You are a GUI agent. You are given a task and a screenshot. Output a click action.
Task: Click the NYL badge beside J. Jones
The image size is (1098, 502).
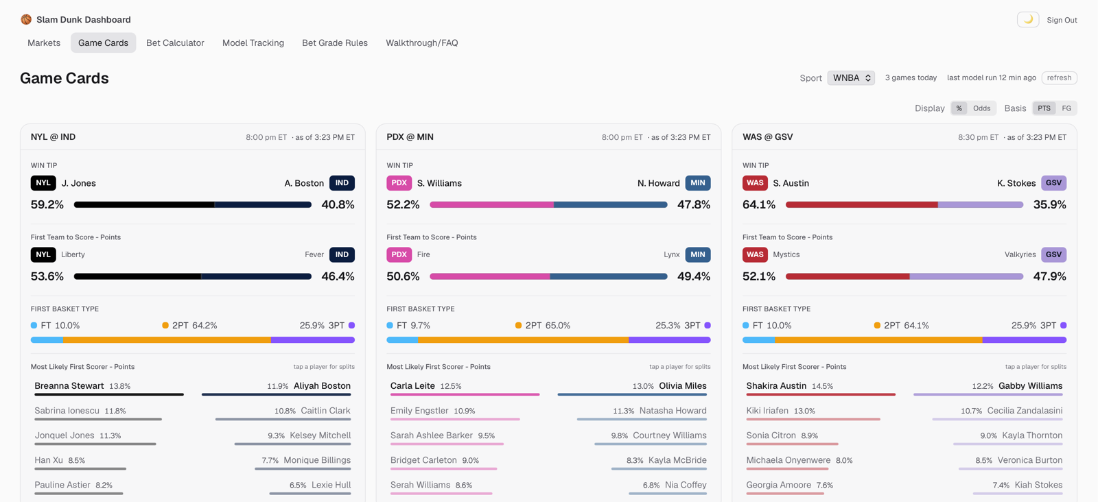[x=43, y=183]
